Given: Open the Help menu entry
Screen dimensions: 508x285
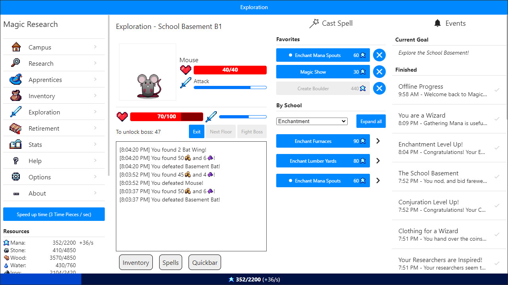Looking at the screenshot, I should click(35, 161).
